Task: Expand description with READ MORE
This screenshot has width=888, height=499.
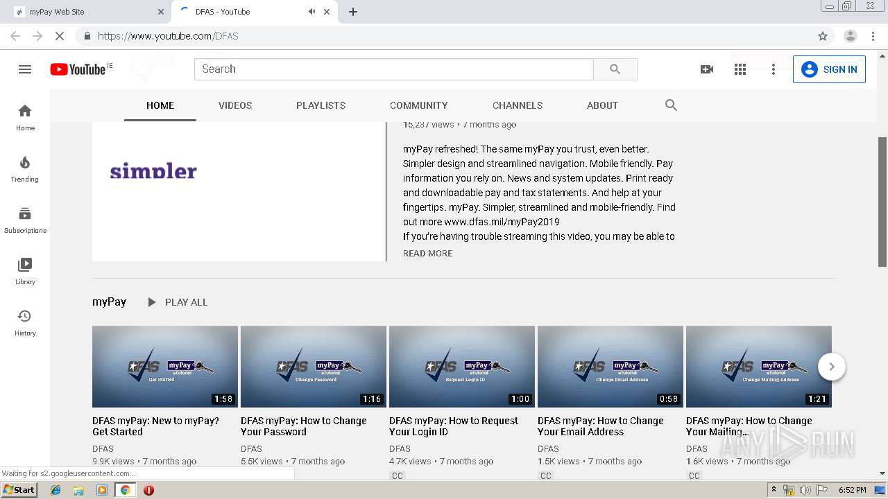Action: pos(427,254)
